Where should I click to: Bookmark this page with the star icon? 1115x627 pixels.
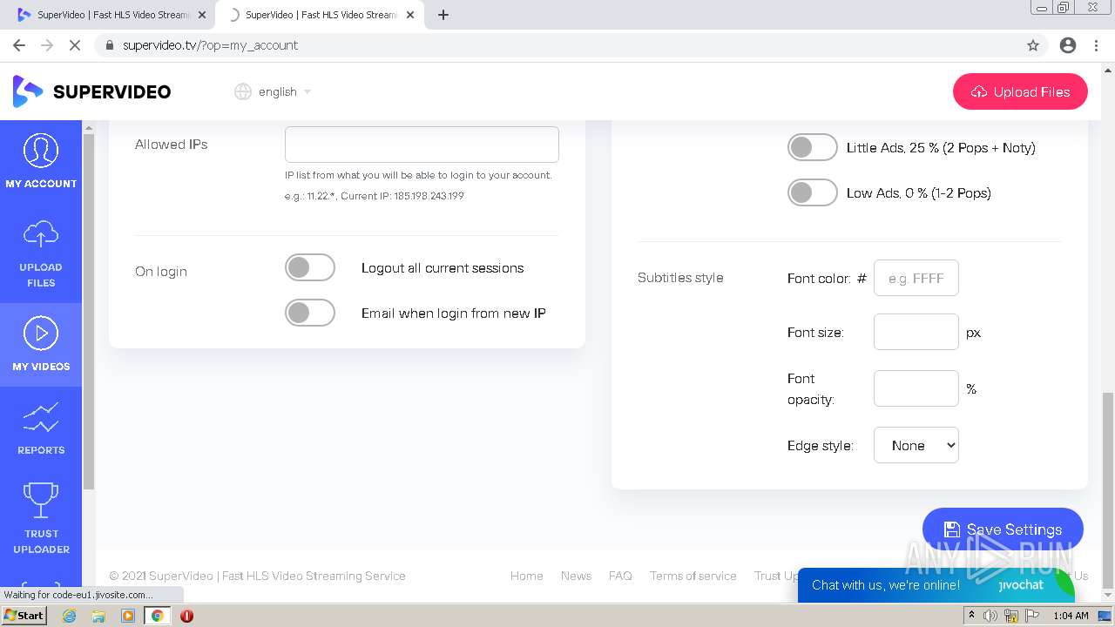[x=1033, y=45]
